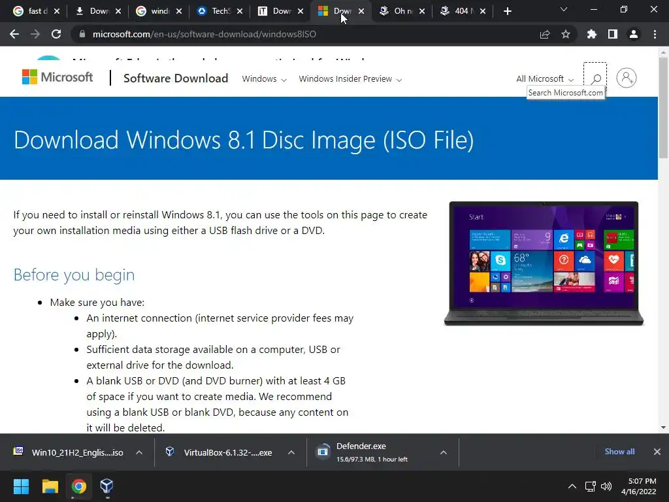Click the Microsoft logo
This screenshot has height=502, width=669.
(57, 77)
